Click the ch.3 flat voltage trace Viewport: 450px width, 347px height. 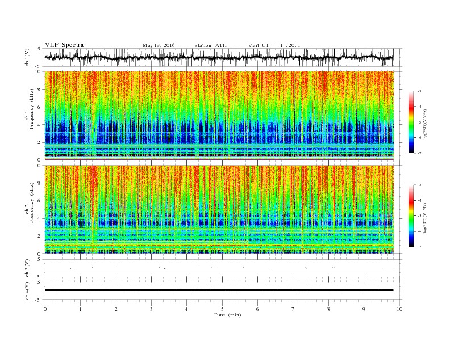tap(219, 268)
